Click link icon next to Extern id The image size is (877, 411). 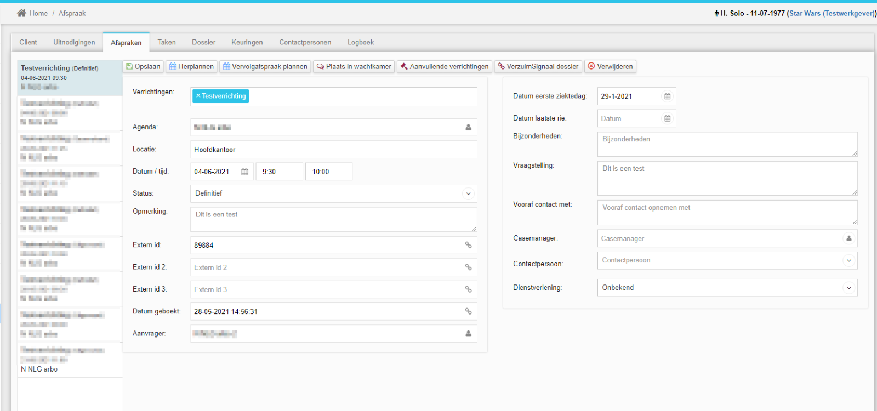point(468,245)
